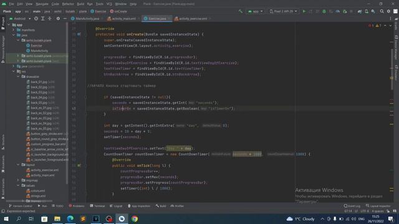Open the Profiler tool window
Screen dimensions: 399x224
pyautogui.click(x=177, y=206)
